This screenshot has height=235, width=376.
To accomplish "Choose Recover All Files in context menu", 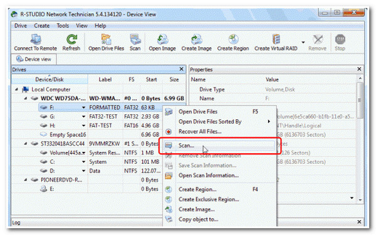I will [x=219, y=131].
